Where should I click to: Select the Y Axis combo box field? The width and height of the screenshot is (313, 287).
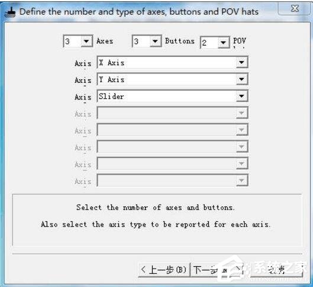click(x=172, y=79)
